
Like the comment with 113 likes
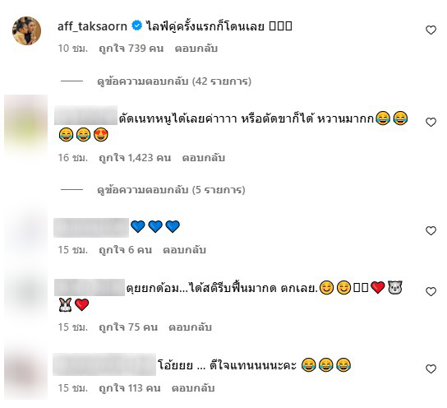pyautogui.click(x=431, y=369)
